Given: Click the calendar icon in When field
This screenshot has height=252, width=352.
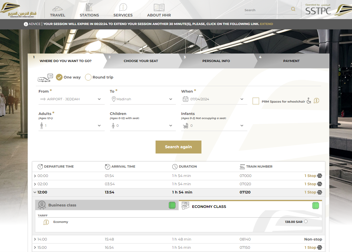Looking at the screenshot, I should (x=185, y=99).
